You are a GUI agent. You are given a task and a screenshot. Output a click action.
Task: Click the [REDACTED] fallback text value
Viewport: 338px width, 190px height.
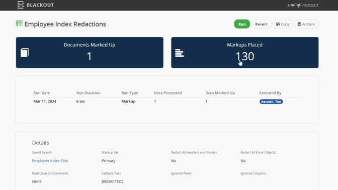pyautogui.click(x=112, y=181)
